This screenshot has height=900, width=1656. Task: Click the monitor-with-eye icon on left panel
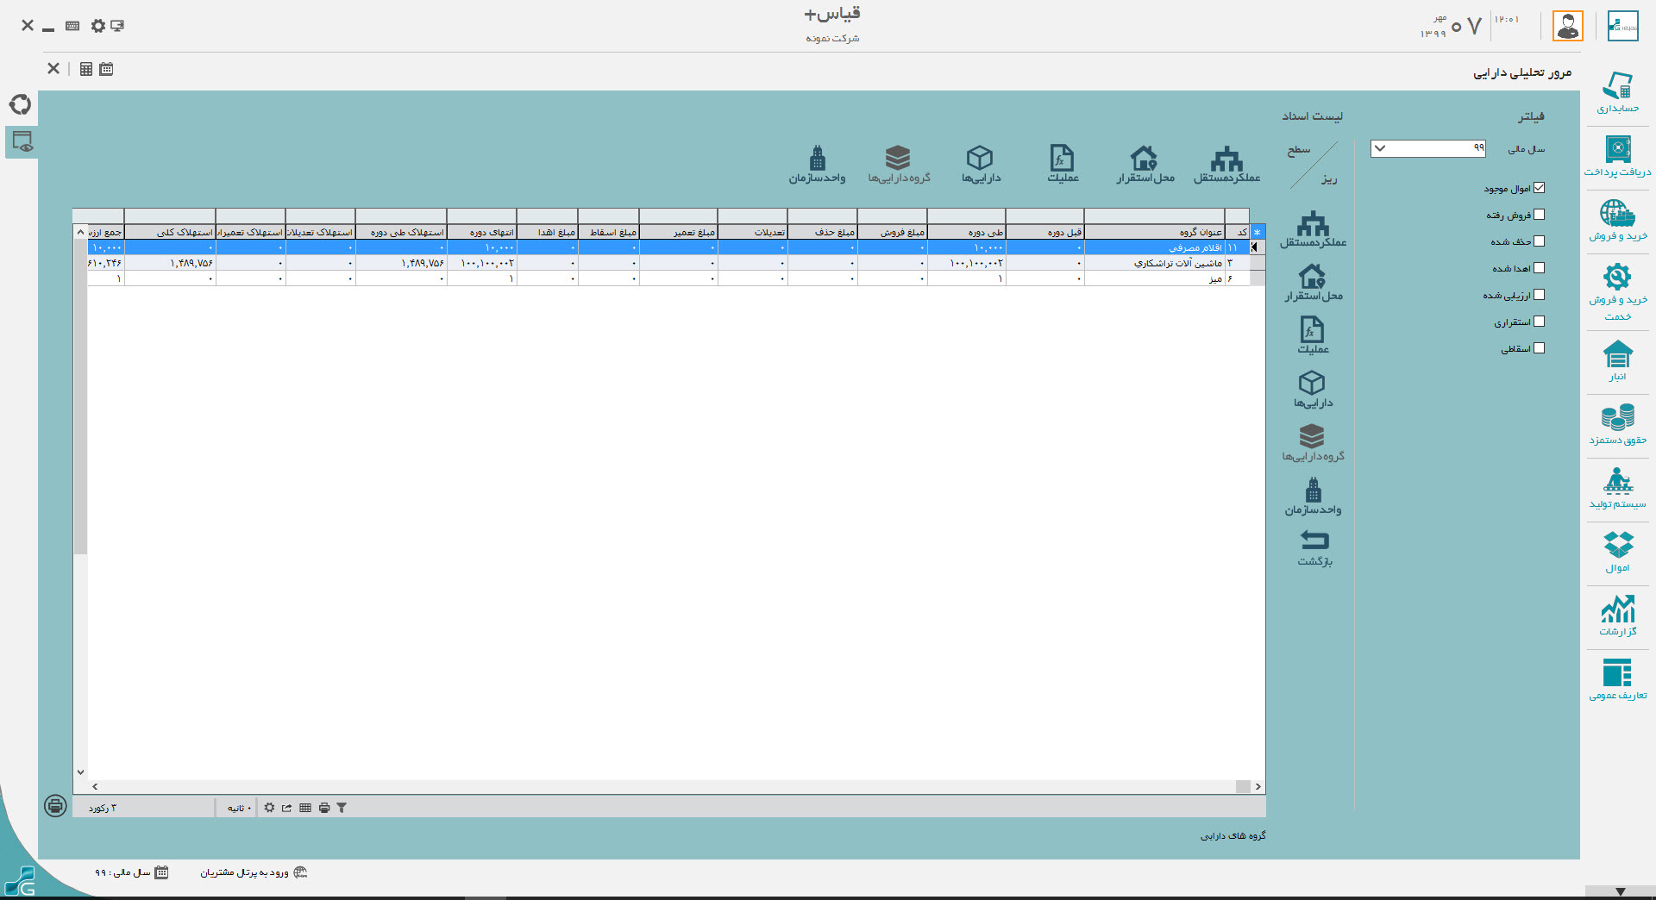coord(22,141)
